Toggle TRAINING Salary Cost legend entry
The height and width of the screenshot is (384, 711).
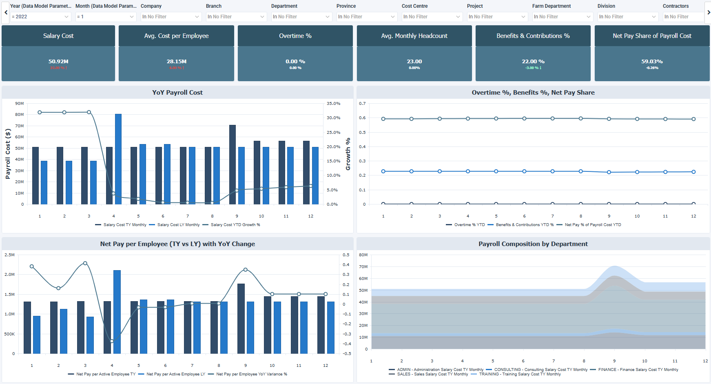[x=516, y=374]
